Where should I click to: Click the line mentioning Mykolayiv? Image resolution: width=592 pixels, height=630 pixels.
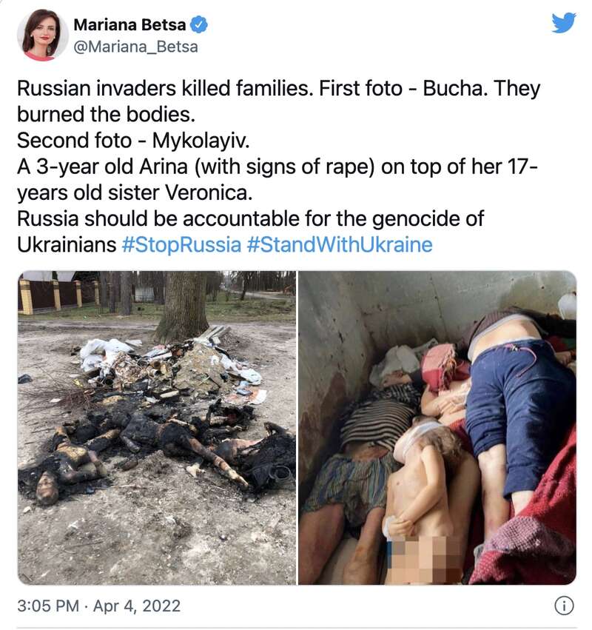(x=133, y=141)
